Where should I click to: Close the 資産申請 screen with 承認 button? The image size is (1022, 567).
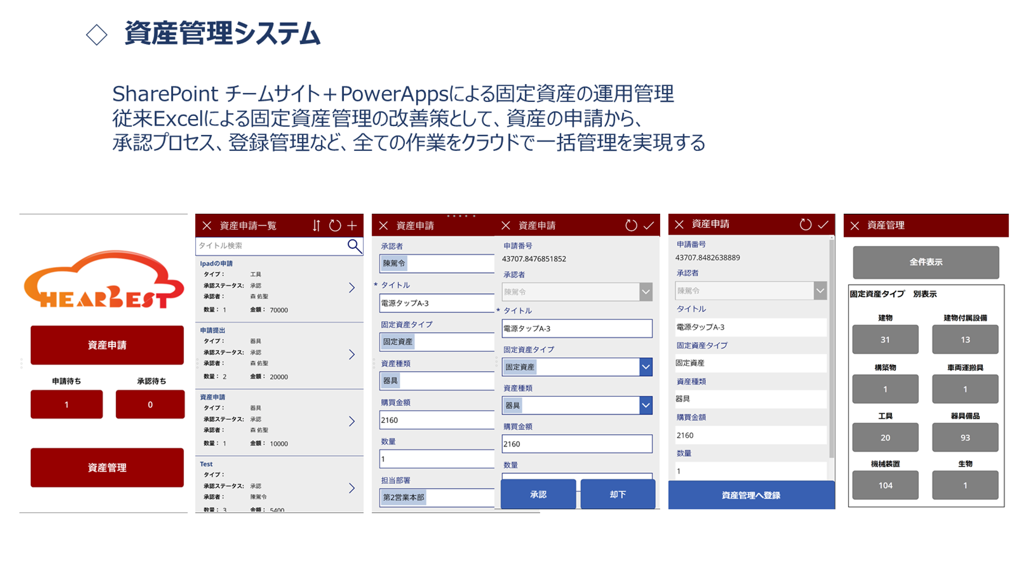click(506, 226)
